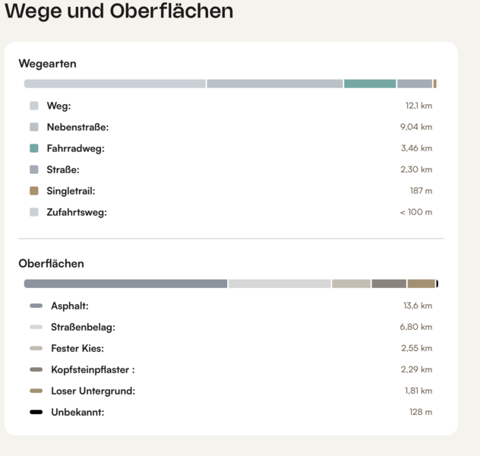This screenshot has width=480, height=456.
Task: Select the Asphalt segment of the Oberflächen bar
Action: pyautogui.click(x=125, y=283)
